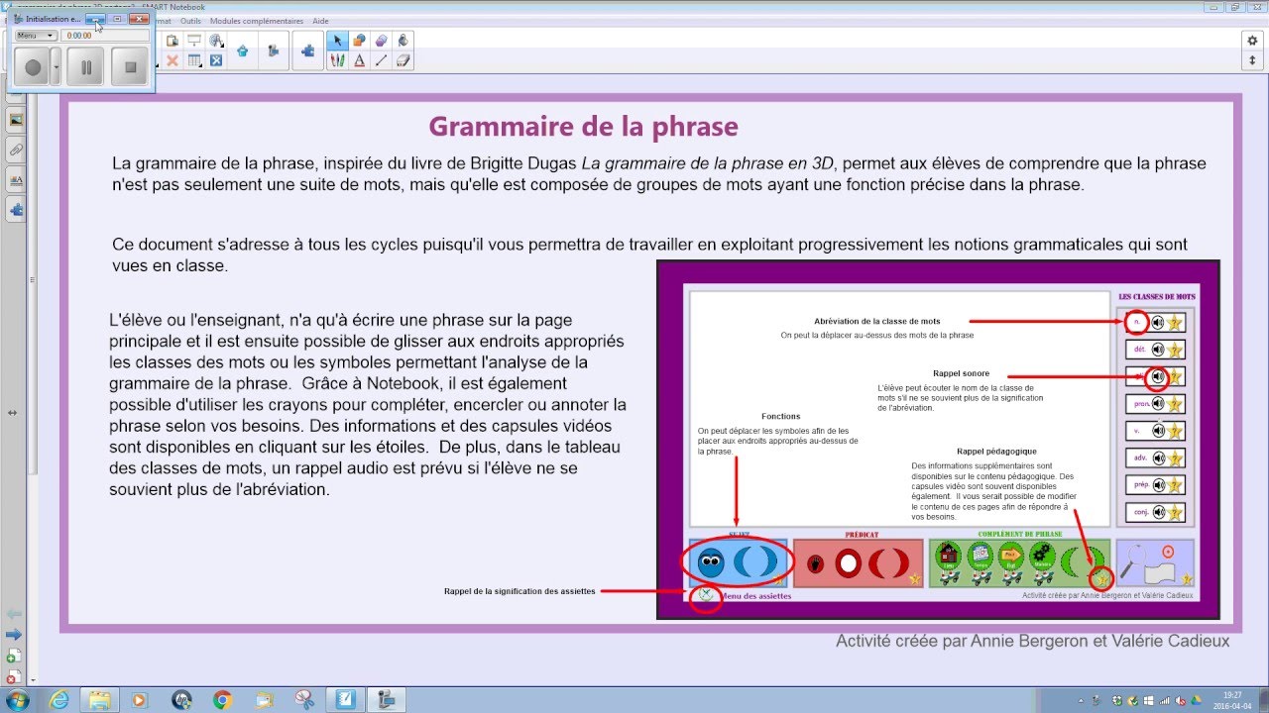Open the recorder Menu dropdown
This screenshot has height=713, width=1269.
(x=36, y=35)
